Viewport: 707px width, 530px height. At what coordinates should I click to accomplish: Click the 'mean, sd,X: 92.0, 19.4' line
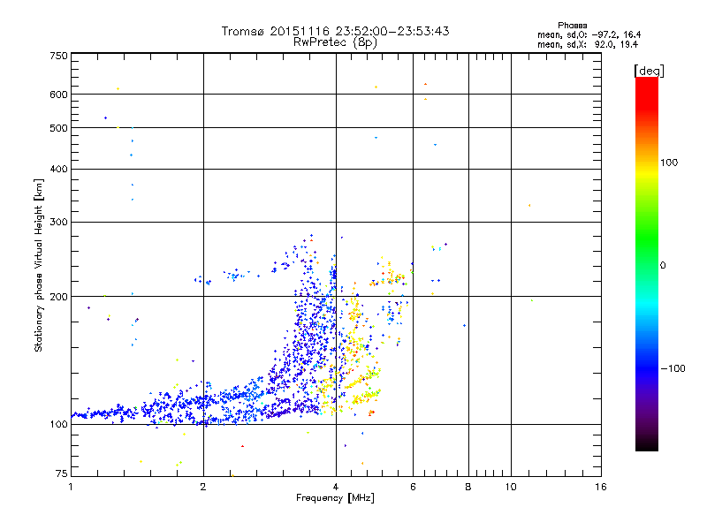point(588,44)
